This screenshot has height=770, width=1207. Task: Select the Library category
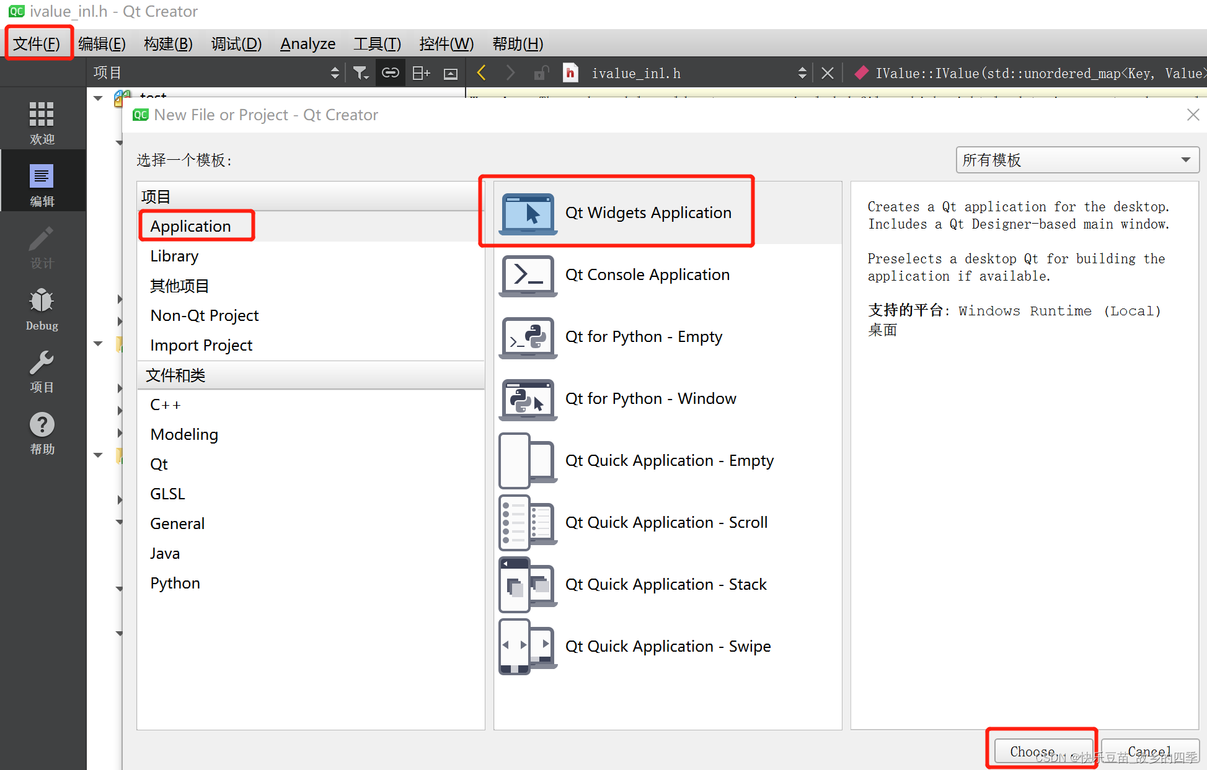point(310,256)
